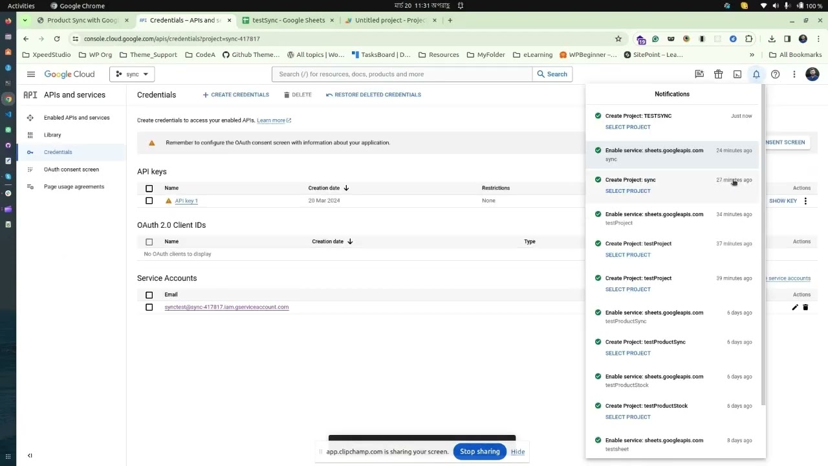
Task: Click the notifications panel scrollbar
Action: [763, 245]
